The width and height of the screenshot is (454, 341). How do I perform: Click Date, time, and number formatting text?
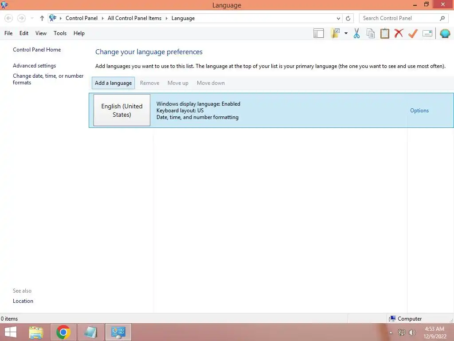click(197, 117)
